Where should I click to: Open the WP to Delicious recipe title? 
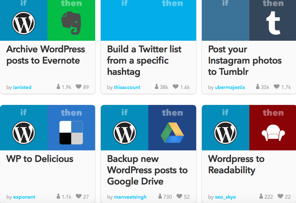40,159
